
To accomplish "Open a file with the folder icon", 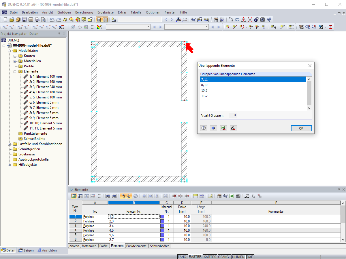I will (x=12, y=20).
